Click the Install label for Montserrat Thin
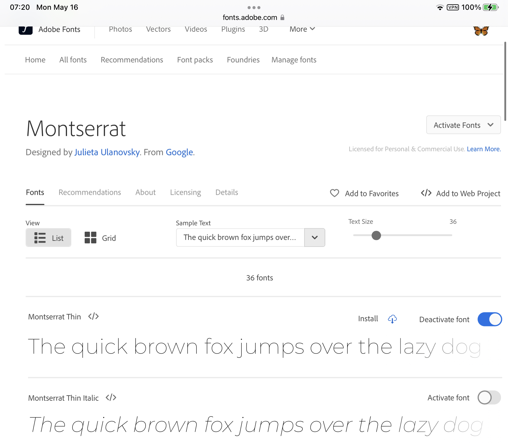This screenshot has height=443, width=508. click(x=368, y=319)
